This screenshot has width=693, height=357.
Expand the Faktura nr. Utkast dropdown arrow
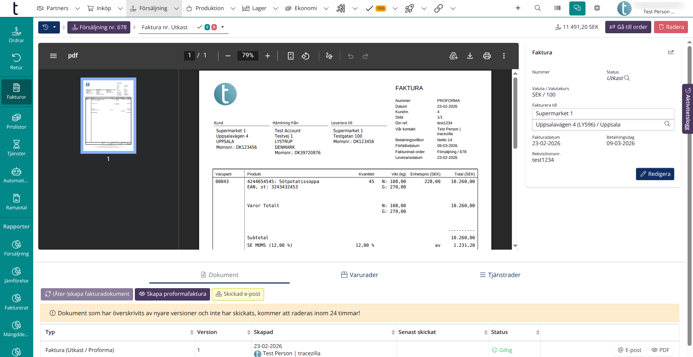click(223, 27)
